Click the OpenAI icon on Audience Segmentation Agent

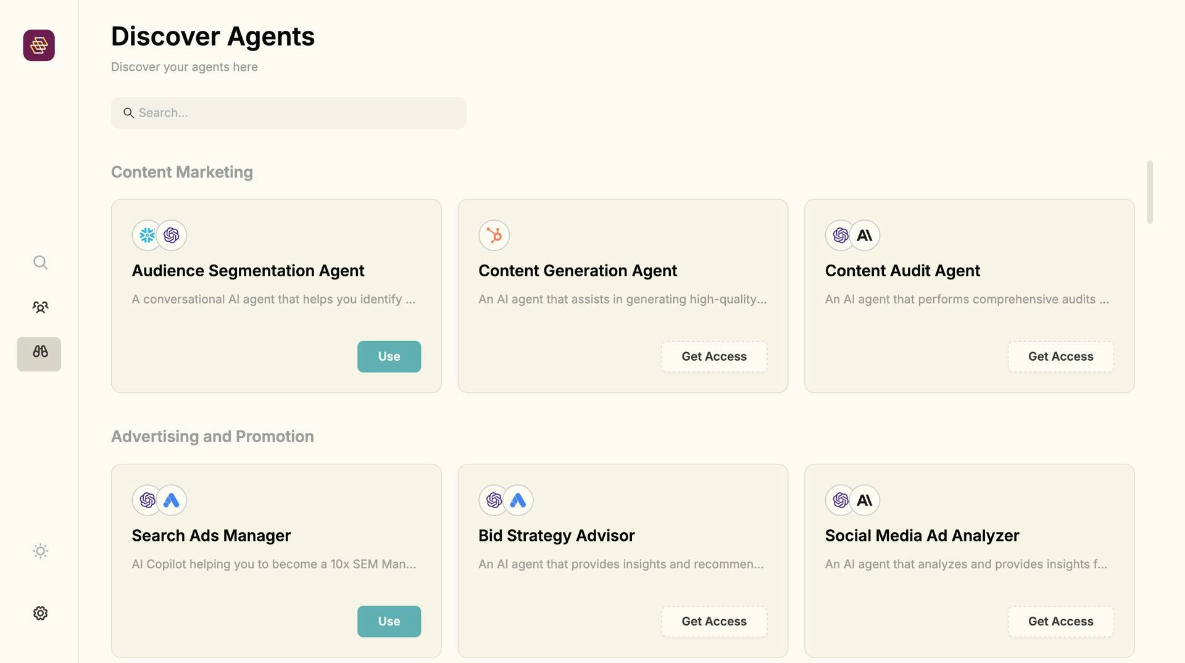coord(172,235)
